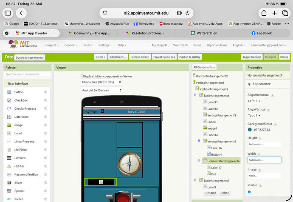Switch to the Facebook browser tab
Screen dimensions: 293x202
click(262, 33)
